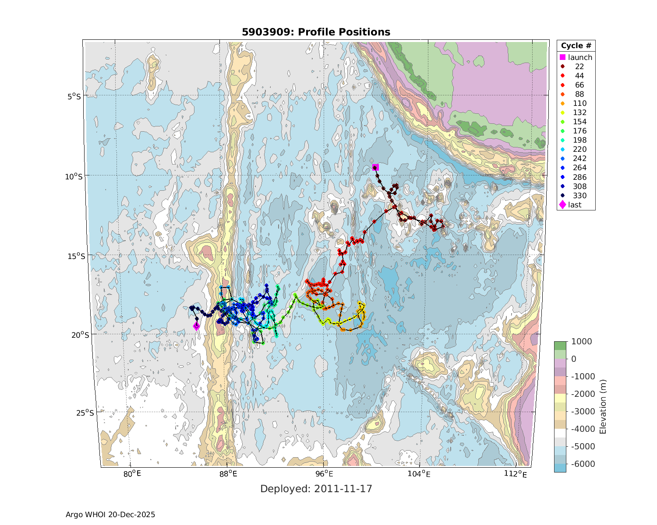Click the Elevation (m) colorbar label

point(603,407)
